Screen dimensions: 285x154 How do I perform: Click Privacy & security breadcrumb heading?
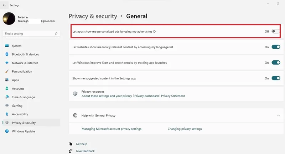click(x=93, y=16)
